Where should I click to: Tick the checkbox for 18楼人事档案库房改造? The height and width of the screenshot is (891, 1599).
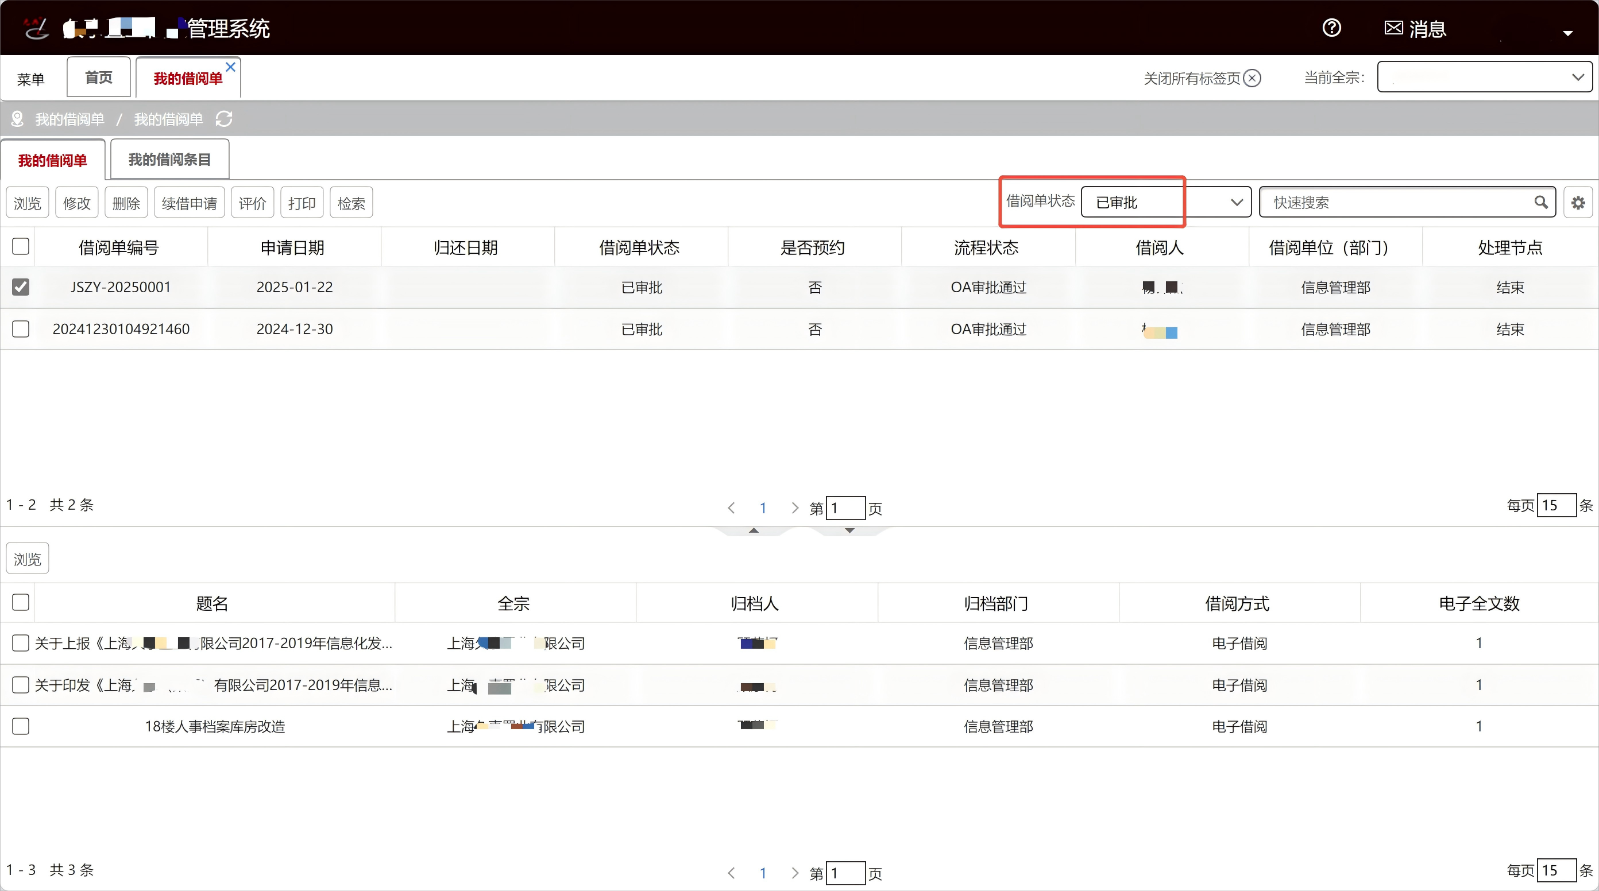coord(21,726)
